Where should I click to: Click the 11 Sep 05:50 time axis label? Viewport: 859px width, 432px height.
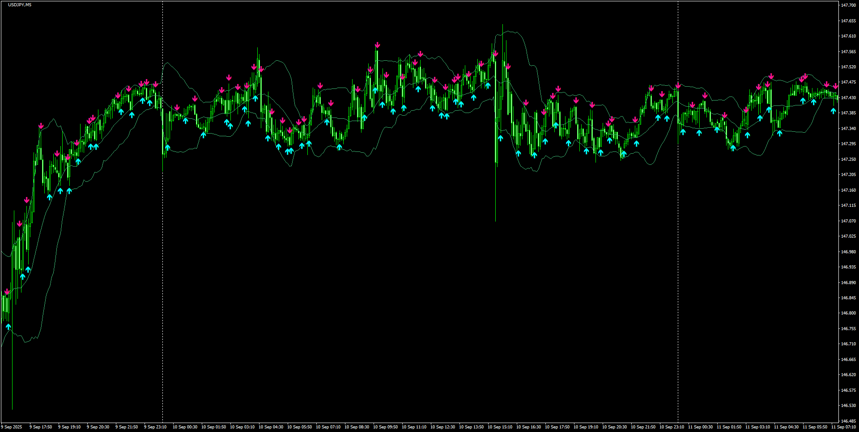(x=815, y=427)
